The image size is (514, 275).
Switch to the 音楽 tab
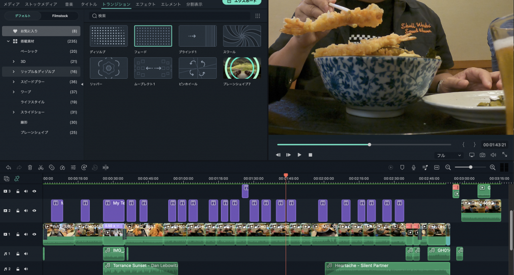coord(69,4)
